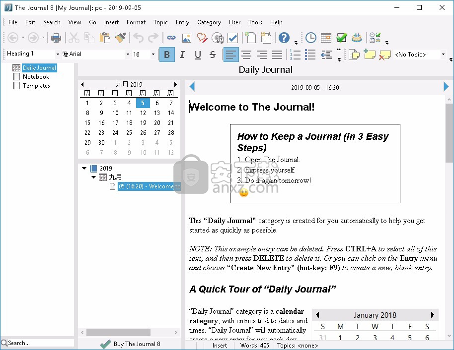The width and height of the screenshot is (454, 350).
Task: Expand main toolbar overflow chevron after Help icon
Action: [x=296, y=43]
